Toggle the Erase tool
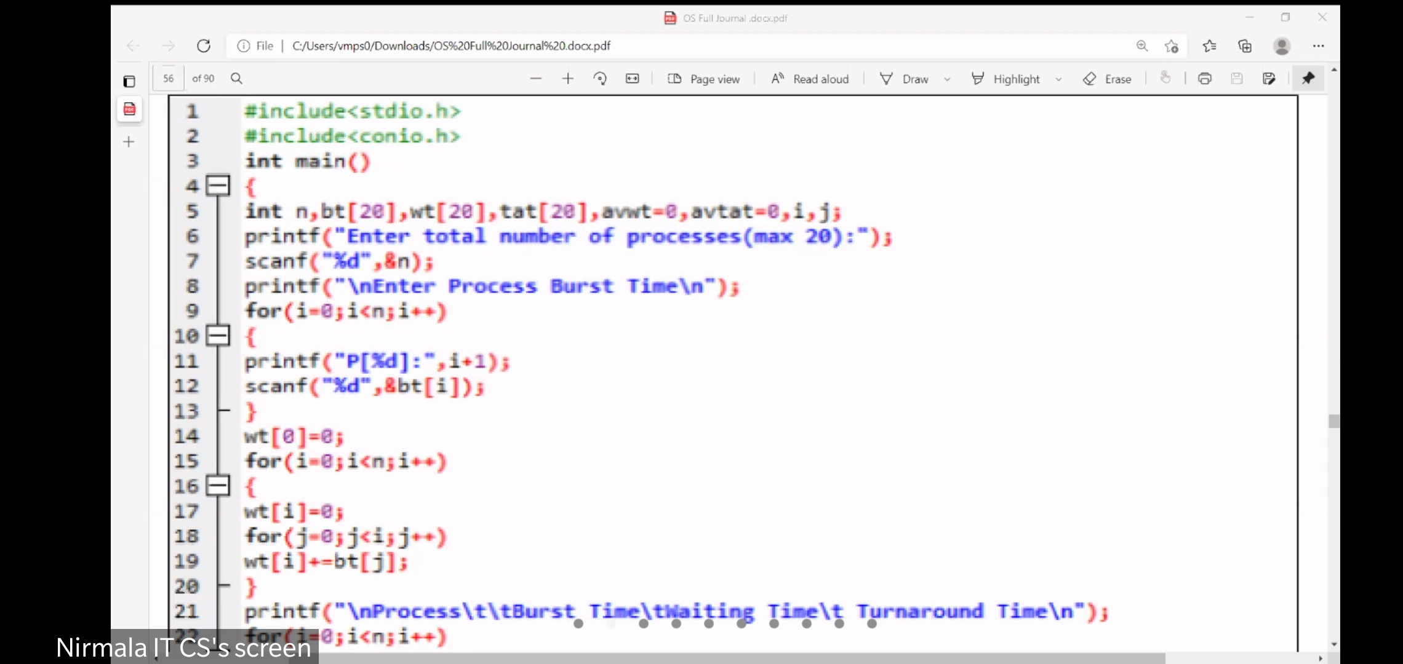This screenshot has width=1403, height=664. coord(1108,79)
